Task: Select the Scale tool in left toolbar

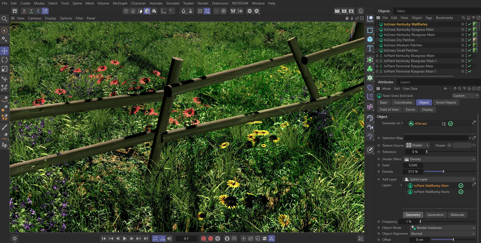Action: point(5,69)
